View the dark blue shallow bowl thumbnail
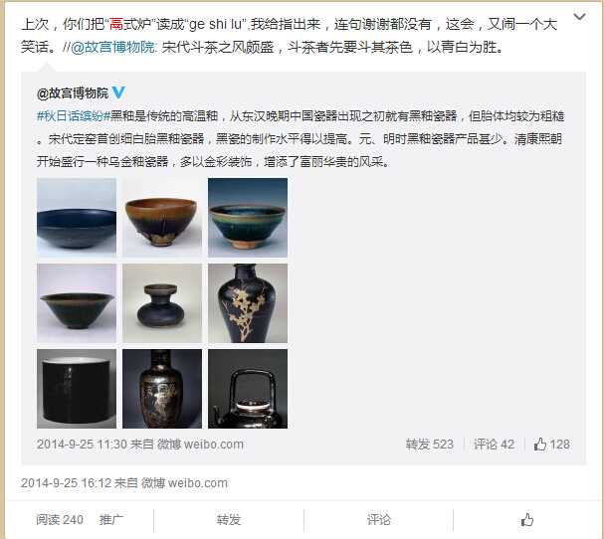604x539 pixels. pyautogui.click(x=77, y=217)
